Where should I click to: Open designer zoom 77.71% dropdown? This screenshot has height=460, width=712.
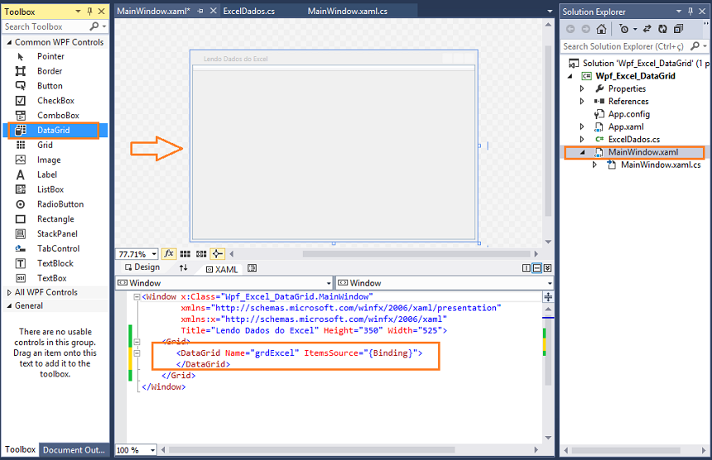154,254
